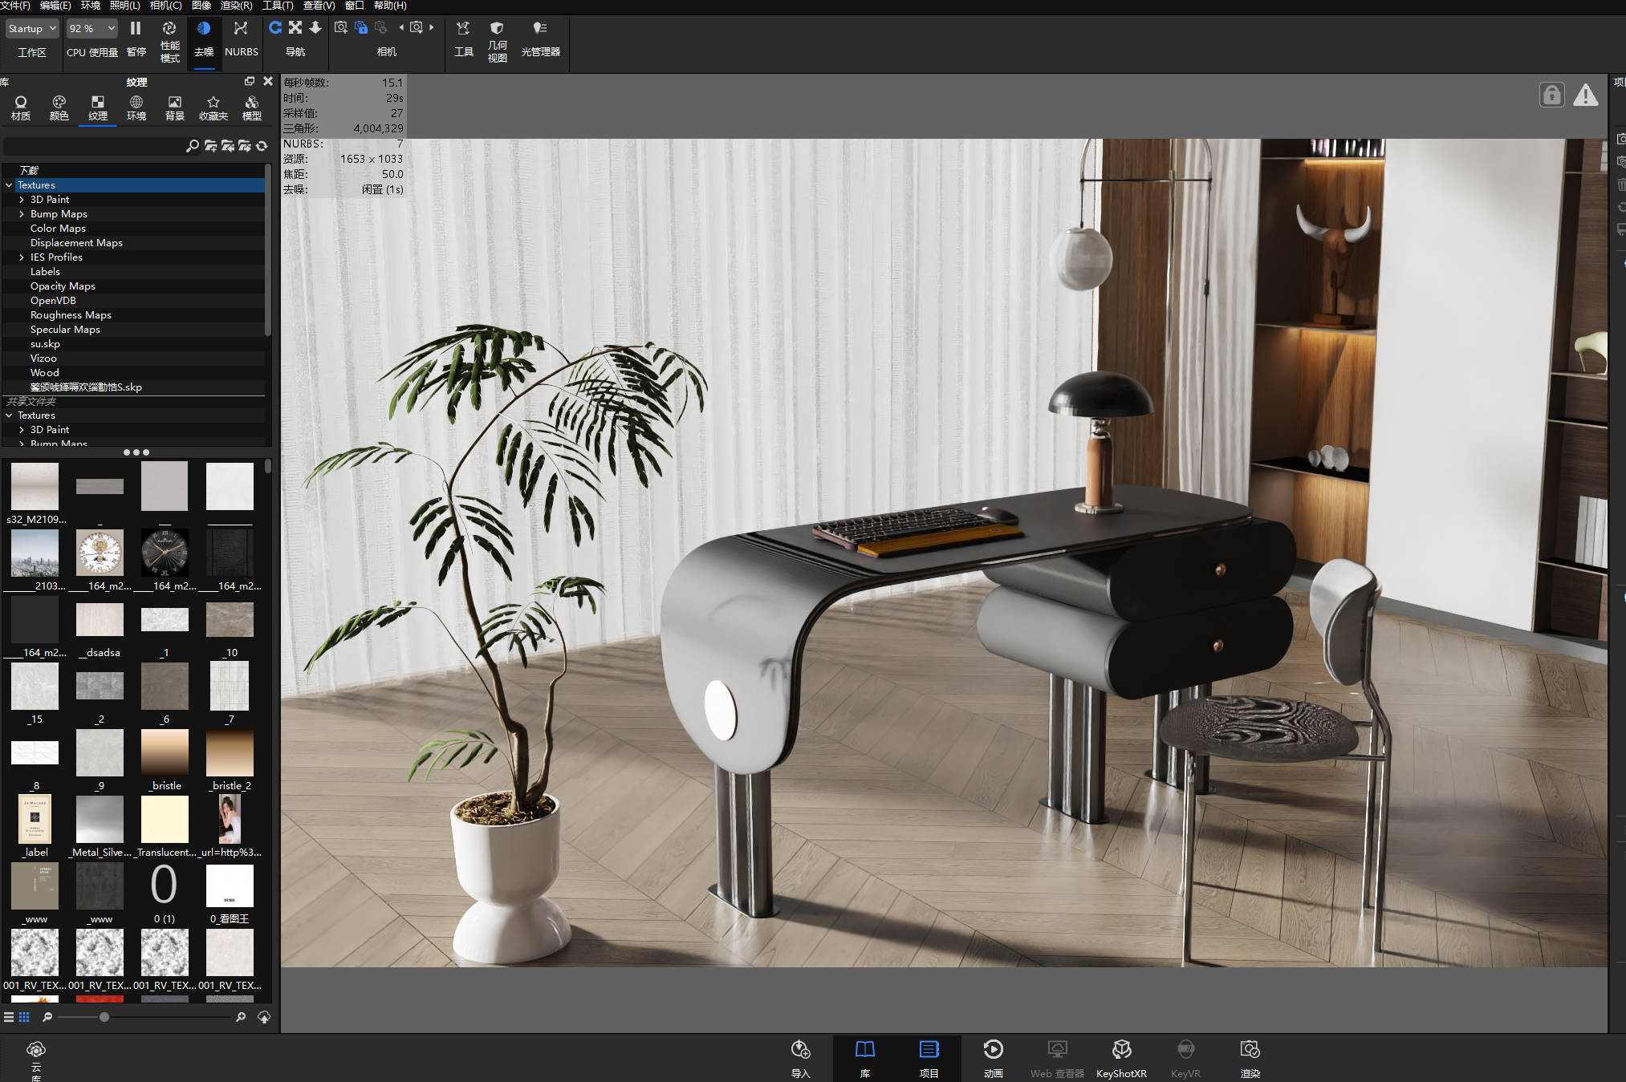Switch to the Environment library tab
This screenshot has width=1626, height=1082.
tap(136, 108)
